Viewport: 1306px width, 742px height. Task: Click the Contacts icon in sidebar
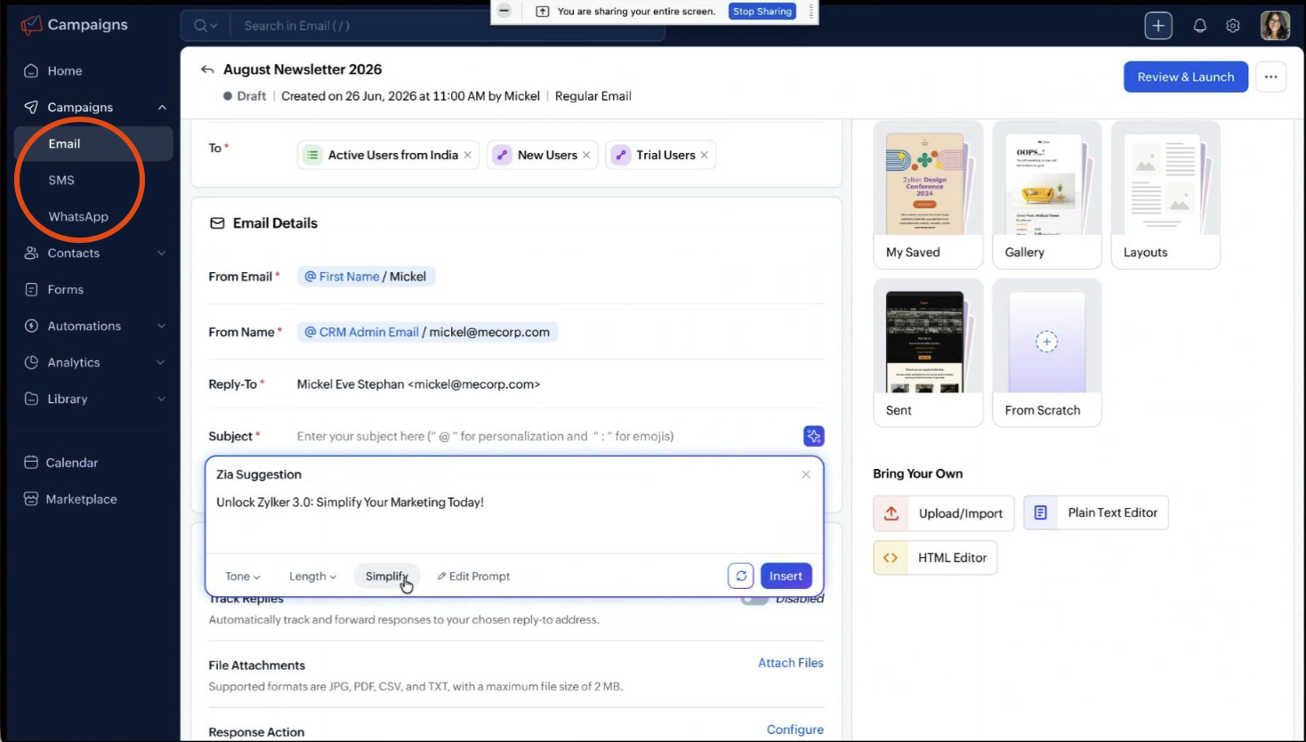(x=31, y=254)
